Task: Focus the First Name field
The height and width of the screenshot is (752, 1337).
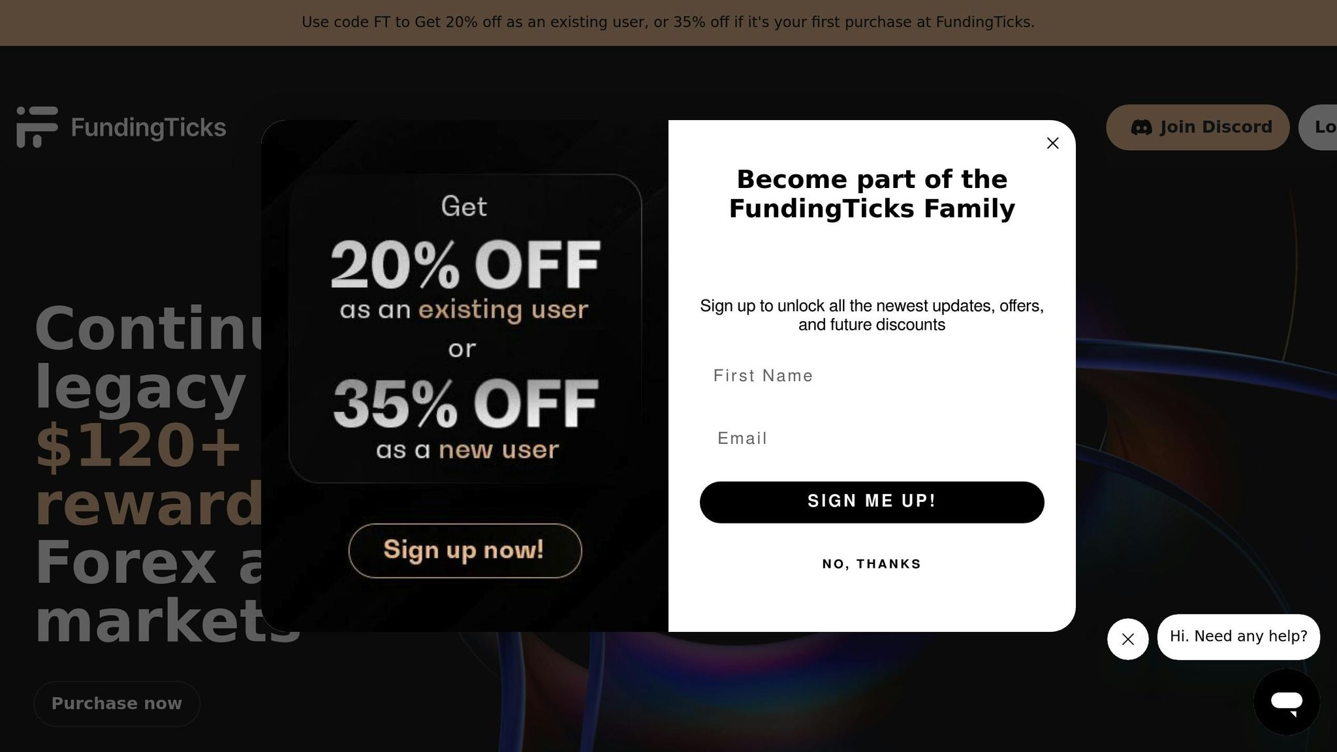Action: pyautogui.click(x=872, y=375)
